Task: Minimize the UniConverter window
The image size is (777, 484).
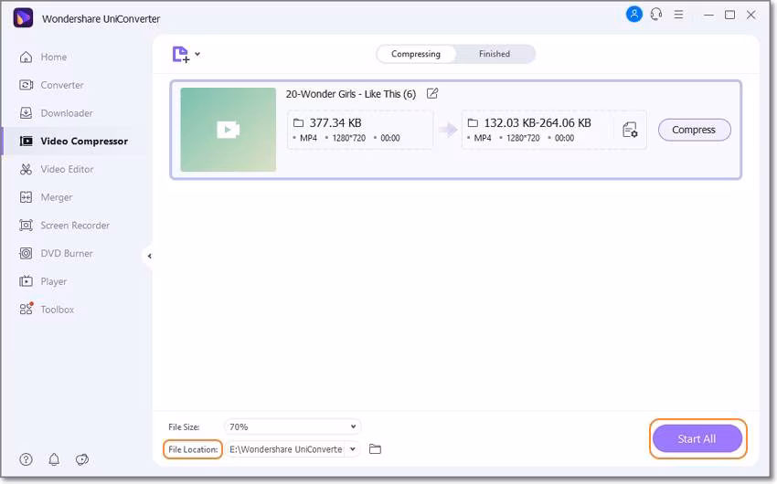Action: (x=708, y=15)
